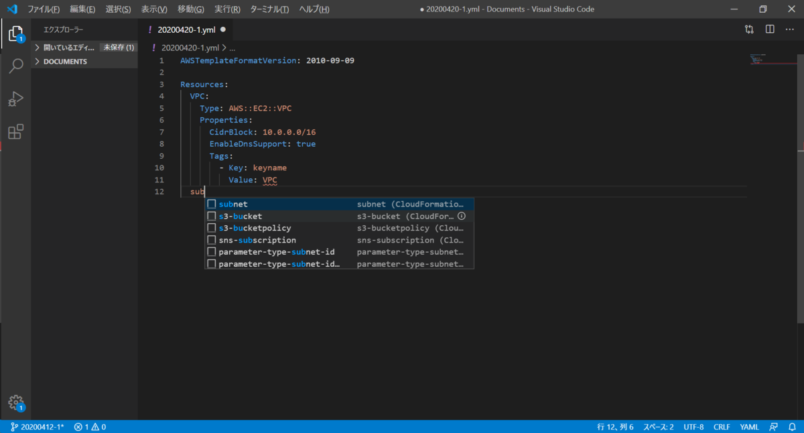
Task: Click the snippet icon beside s3-bucketpolicy
Action: click(212, 228)
